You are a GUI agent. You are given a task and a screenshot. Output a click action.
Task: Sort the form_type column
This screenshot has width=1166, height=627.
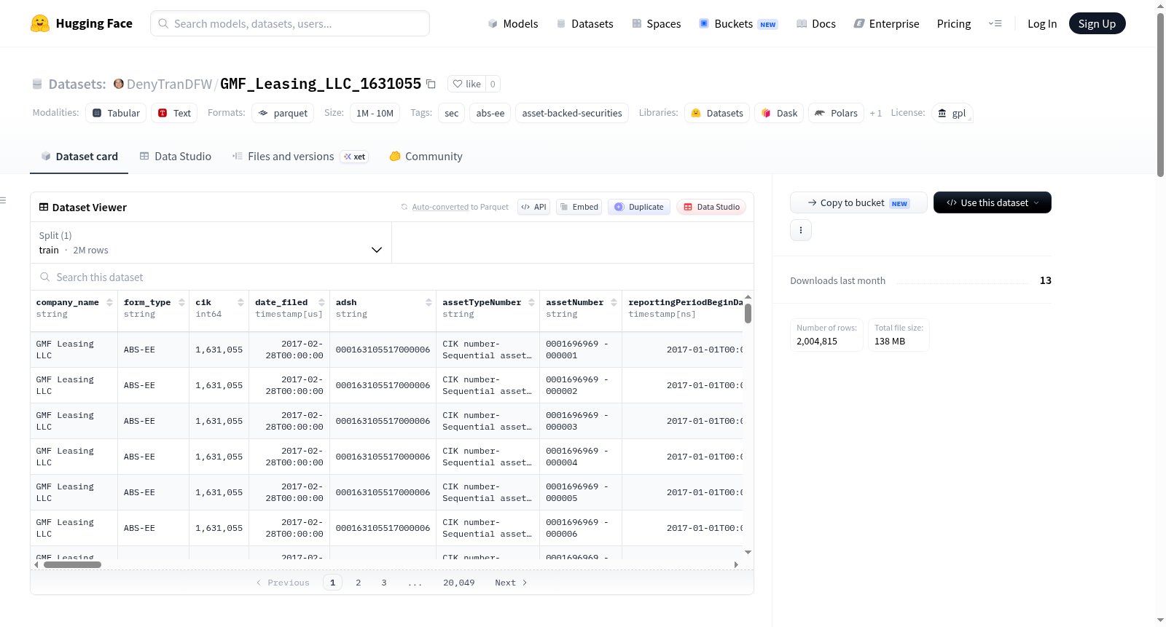point(181,302)
